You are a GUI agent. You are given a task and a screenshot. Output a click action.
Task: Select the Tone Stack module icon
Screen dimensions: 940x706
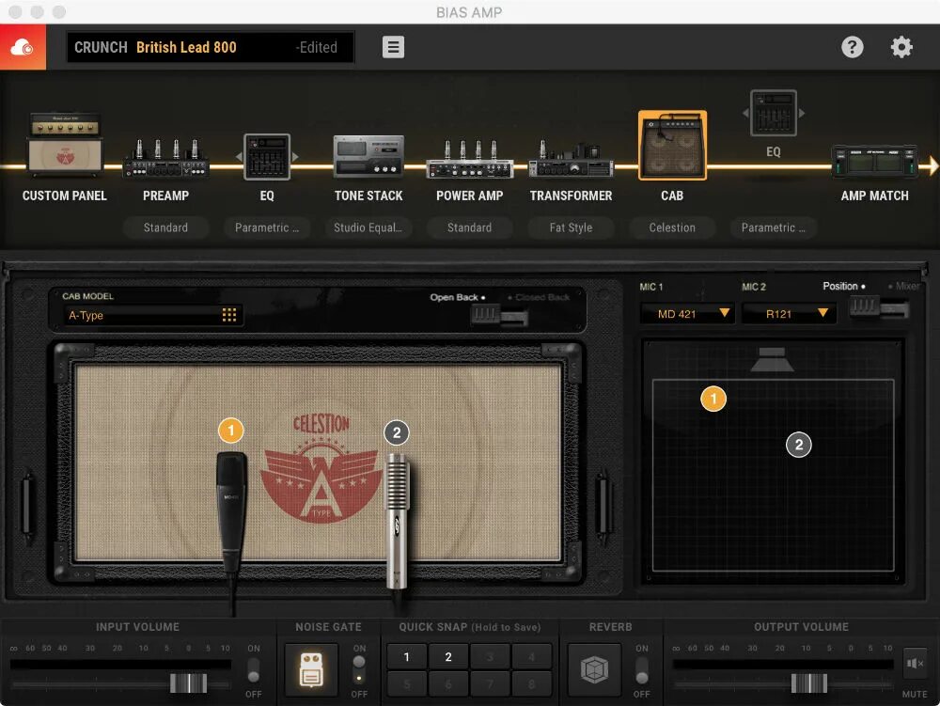coord(368,156)
